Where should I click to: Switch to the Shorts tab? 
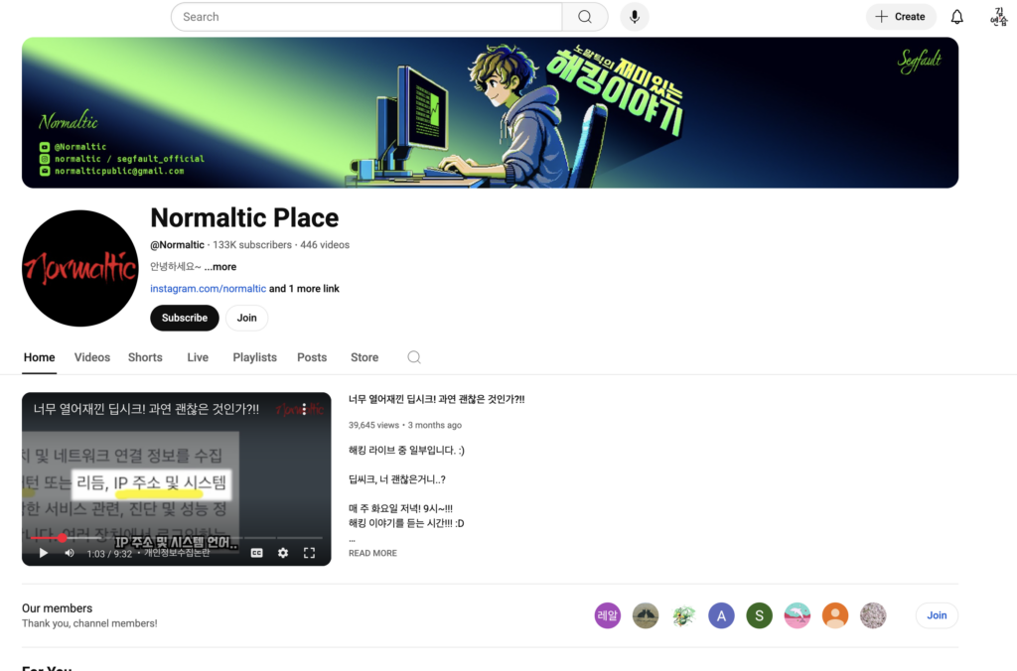point(145,357)
